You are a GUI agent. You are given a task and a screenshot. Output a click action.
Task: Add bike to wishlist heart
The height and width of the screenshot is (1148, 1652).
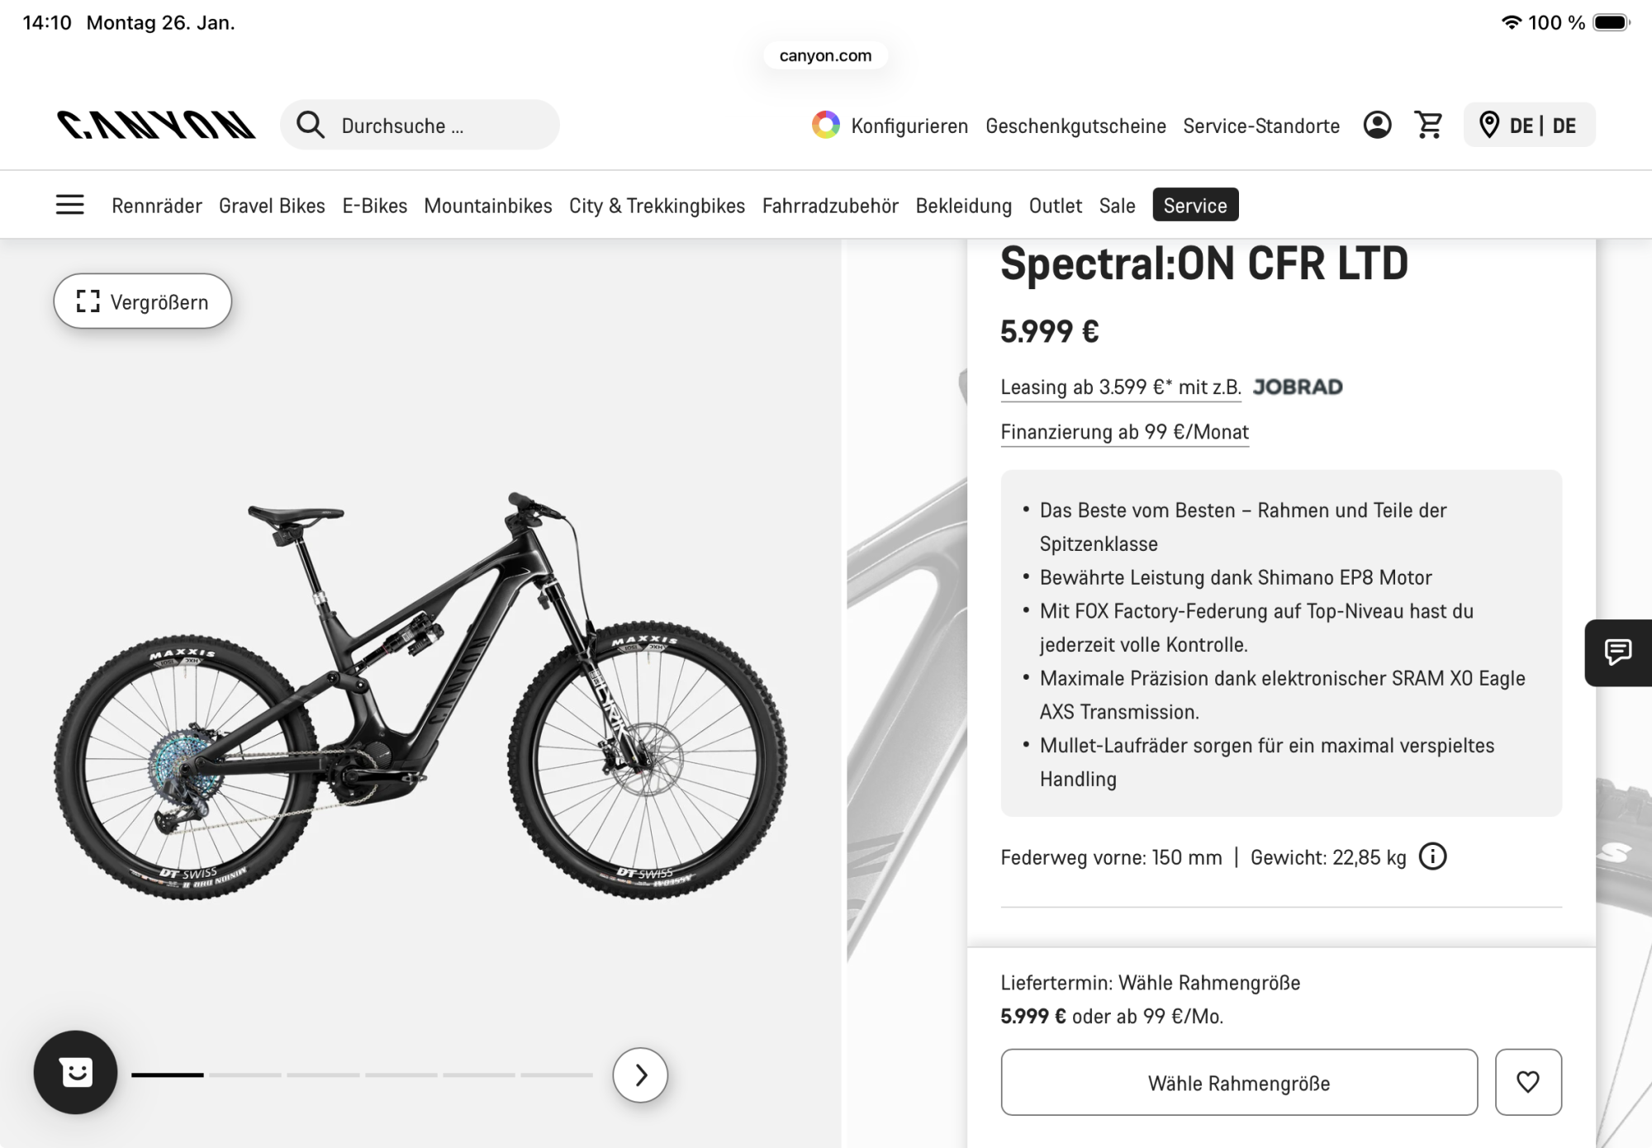pos(1527,1082)
